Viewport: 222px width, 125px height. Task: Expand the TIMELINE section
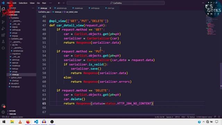pyautogui.click(x=12, y=114)
